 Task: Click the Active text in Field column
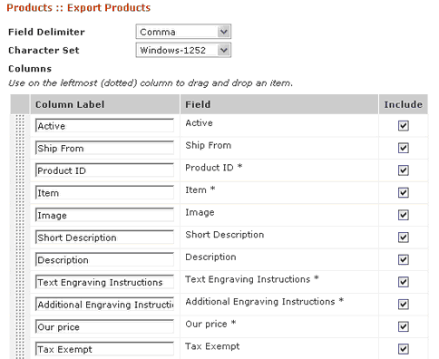pyautogui.click(x=199, y=123)
